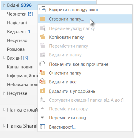Select the Папка ShareP group label
The width and height of the screenshot is (134, 138).
[x=22, y=126]
